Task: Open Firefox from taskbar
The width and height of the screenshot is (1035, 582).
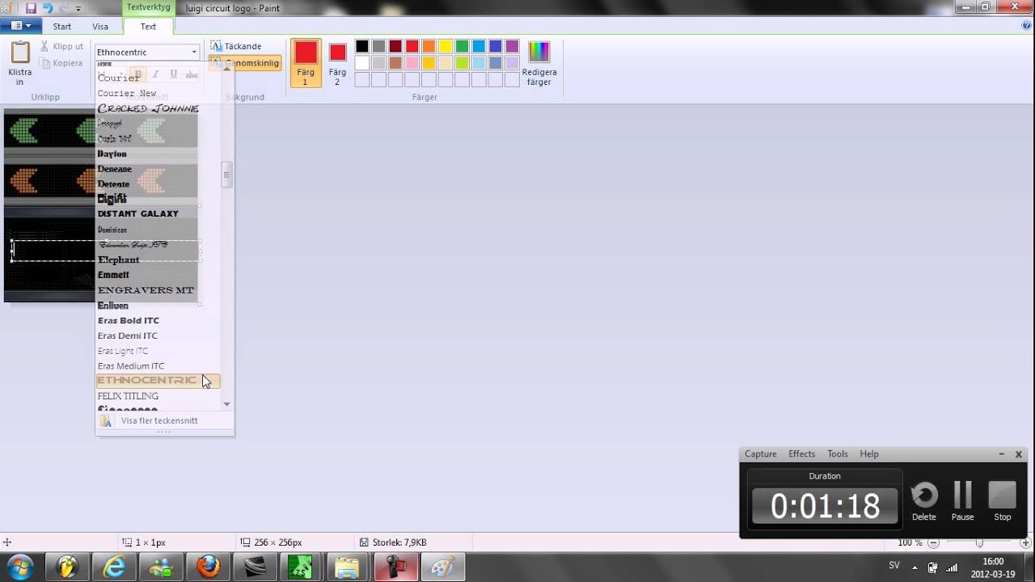Action: [x=208, y=567]
